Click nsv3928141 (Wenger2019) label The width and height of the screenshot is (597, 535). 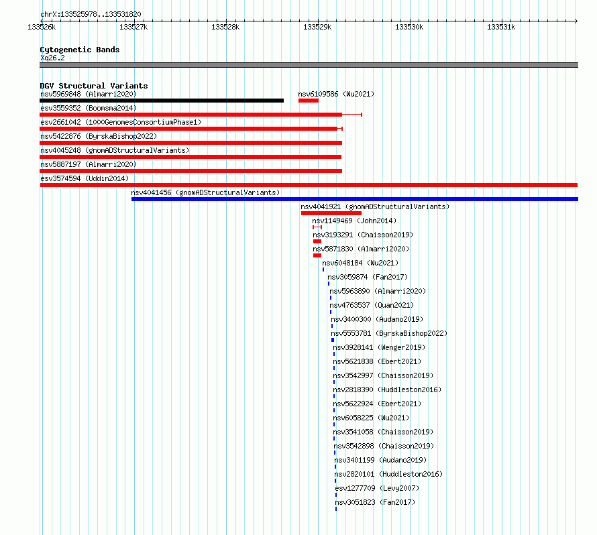[379, 347]
